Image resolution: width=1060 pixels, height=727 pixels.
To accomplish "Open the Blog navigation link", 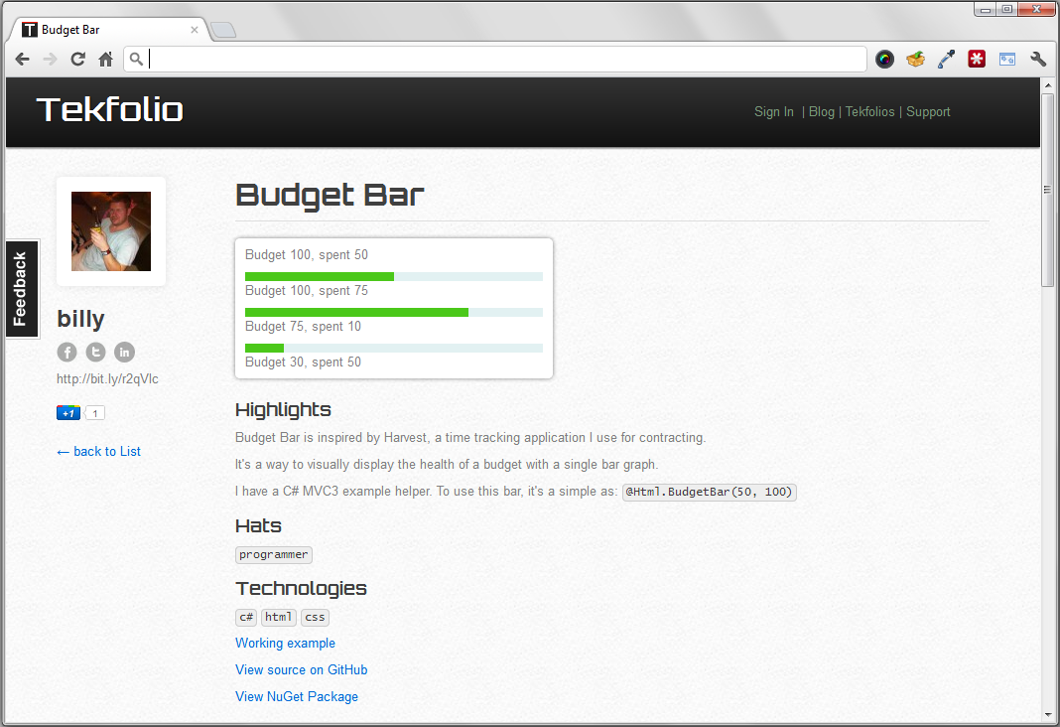I will pos(822,111).
